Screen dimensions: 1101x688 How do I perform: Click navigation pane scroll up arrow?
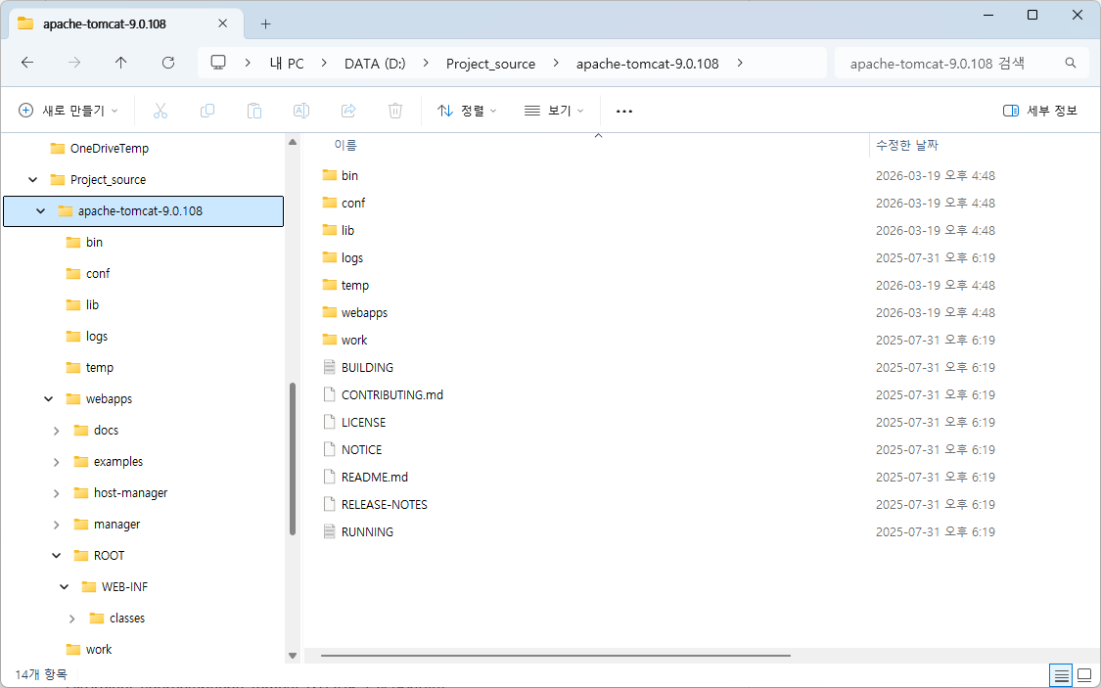click(293, 143)
